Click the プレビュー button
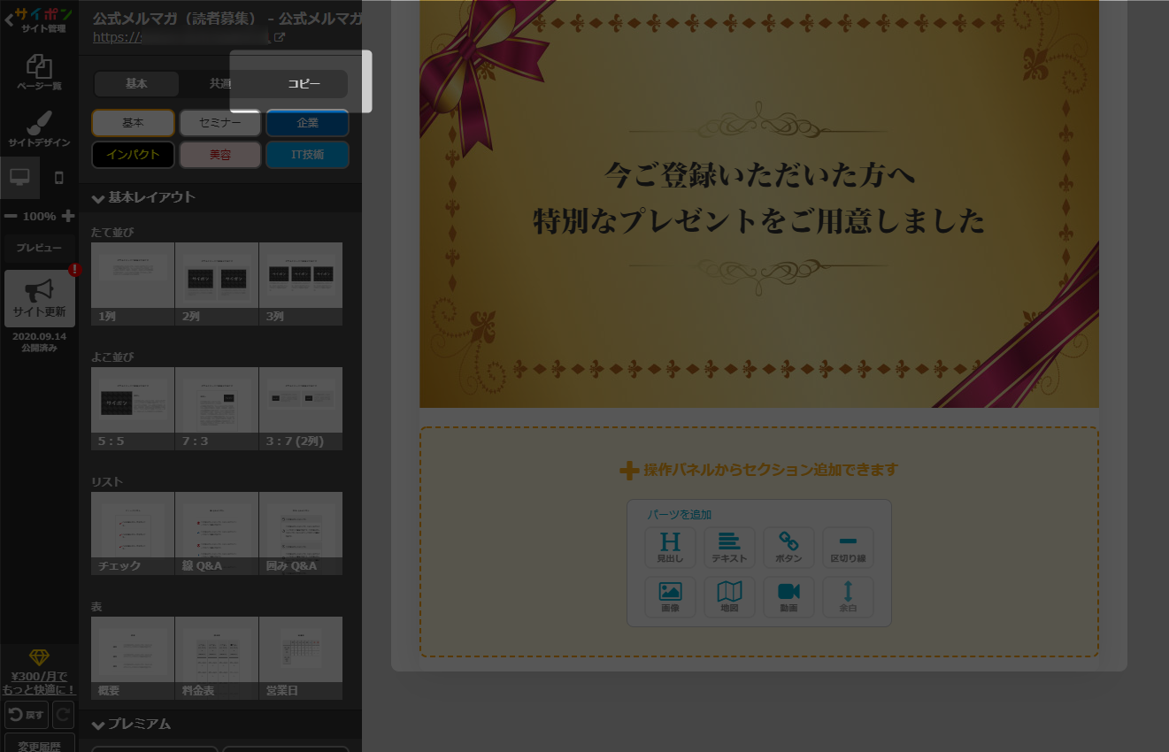The image size is (1169, 752). (x=39, y=248)
